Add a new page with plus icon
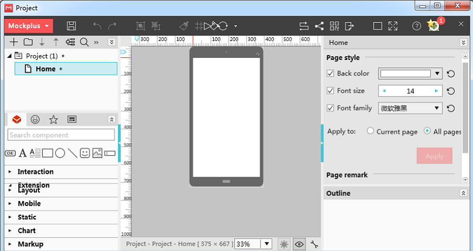 [14, 42]
